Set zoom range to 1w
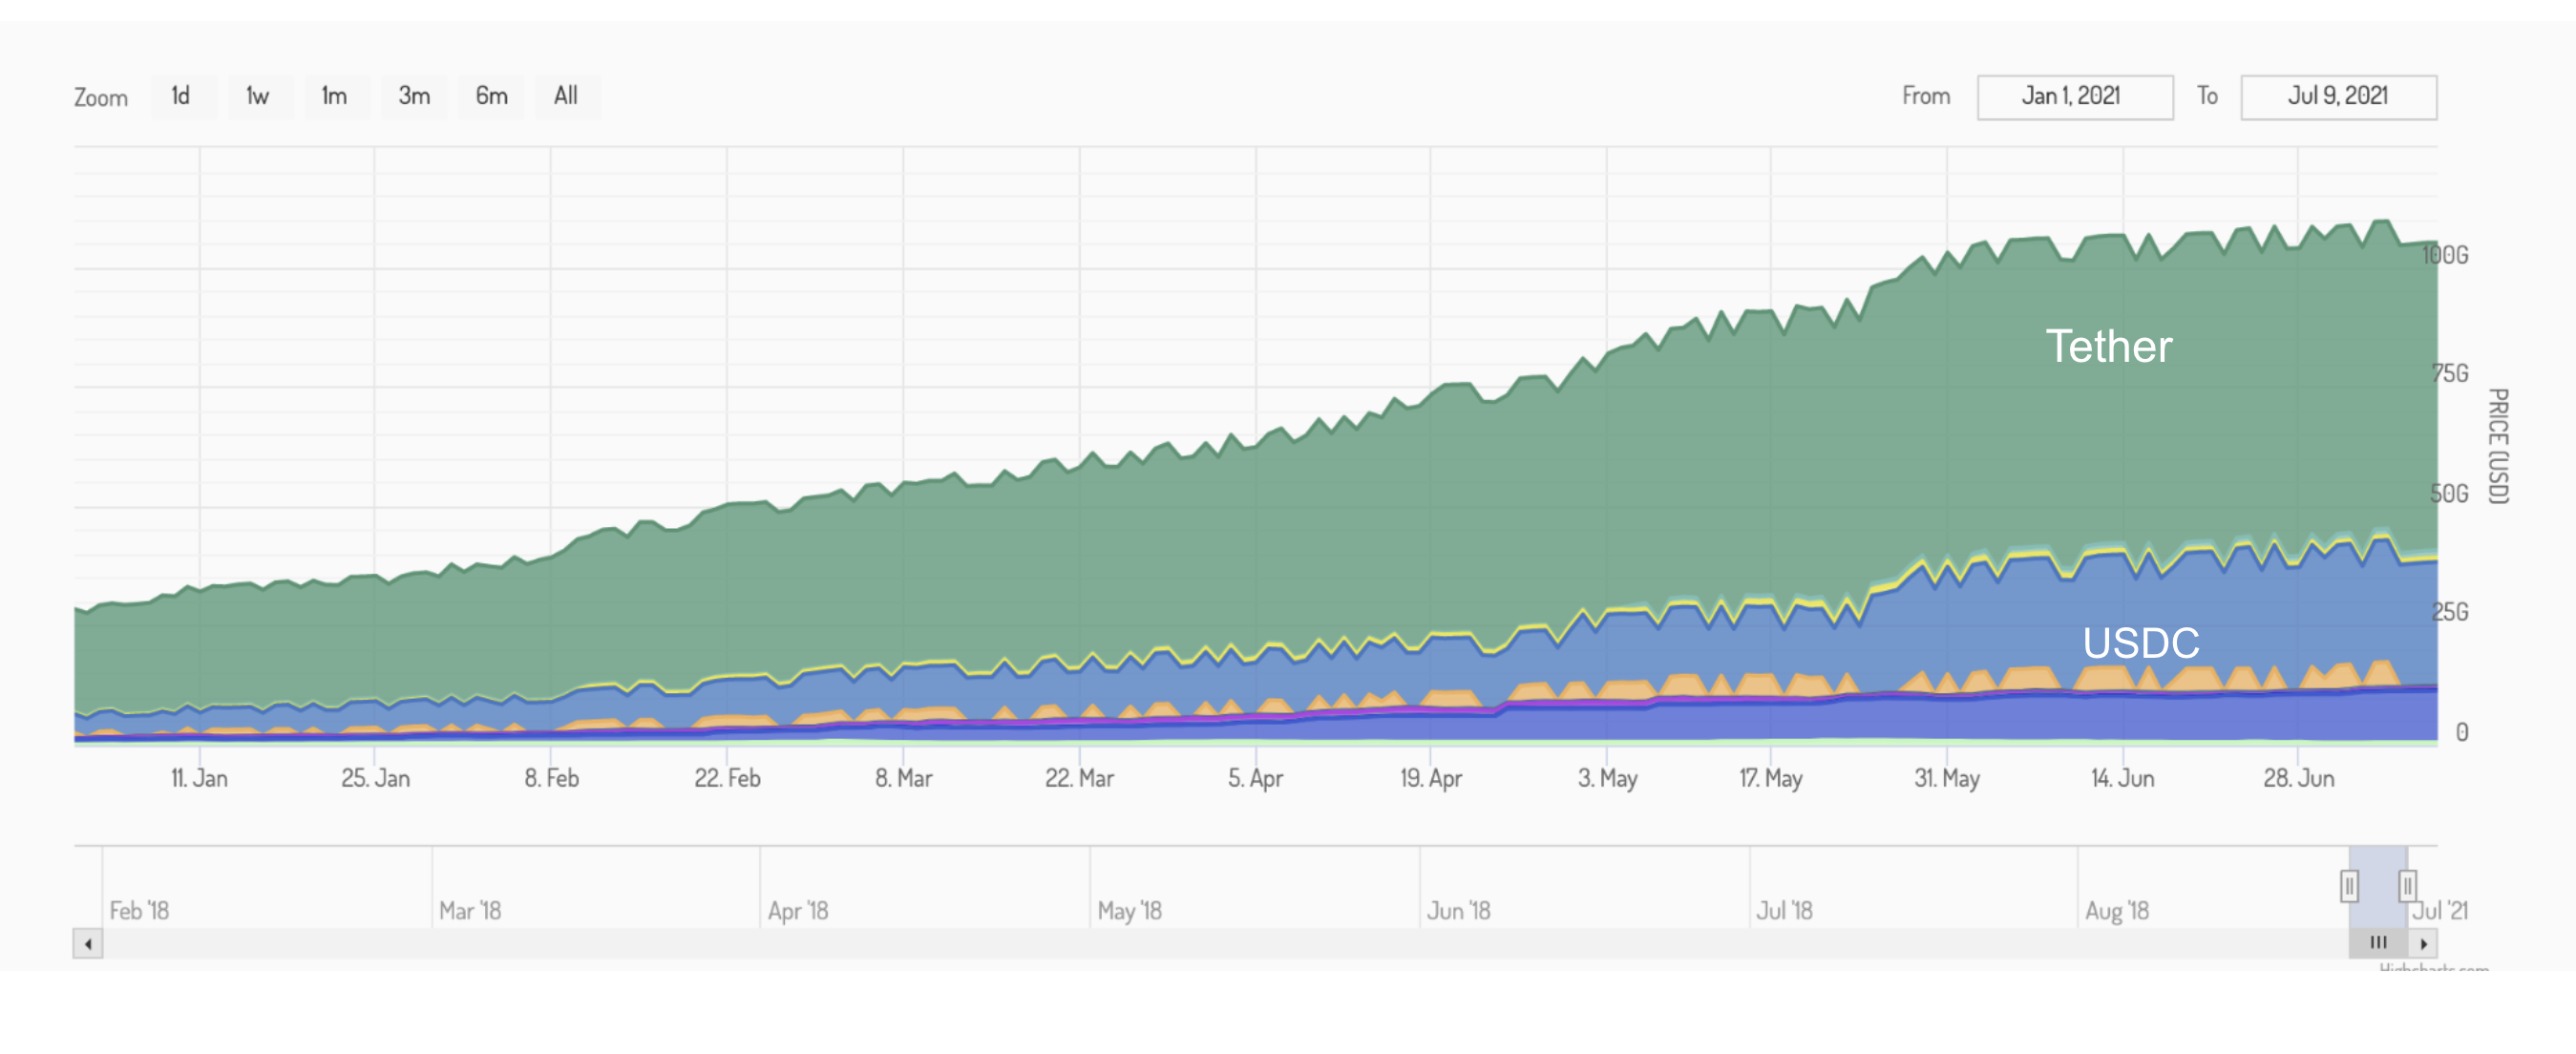Image resolution: width=2576 pixels, height=1054 pixels. point(258,96)
